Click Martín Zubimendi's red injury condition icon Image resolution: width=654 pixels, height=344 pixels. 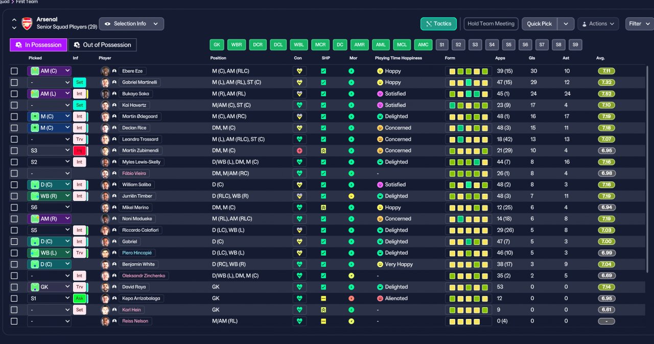(x=299, y=151)
